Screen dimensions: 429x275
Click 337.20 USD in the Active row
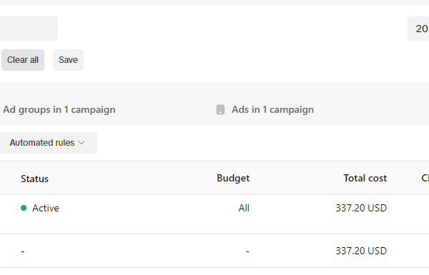(361, 208)
